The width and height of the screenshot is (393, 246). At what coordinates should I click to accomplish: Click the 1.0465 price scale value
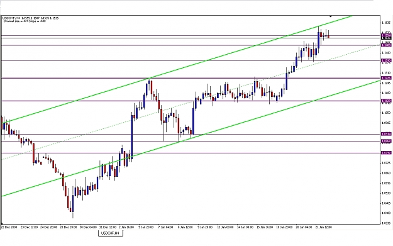[x=385, y=203]
